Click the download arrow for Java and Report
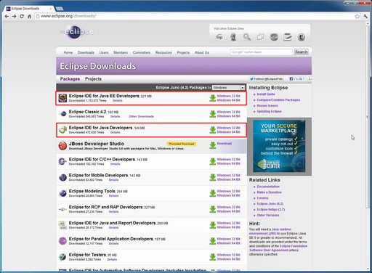372x273 pixels. pyautogui.click(x=213, y=225)
